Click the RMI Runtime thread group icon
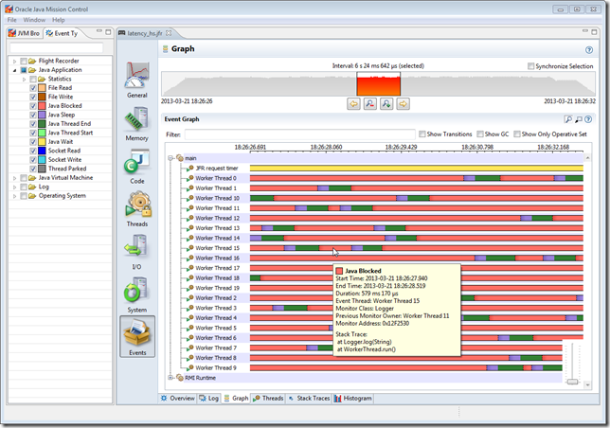Screen dimensions: 610x428 pos(180,378)
